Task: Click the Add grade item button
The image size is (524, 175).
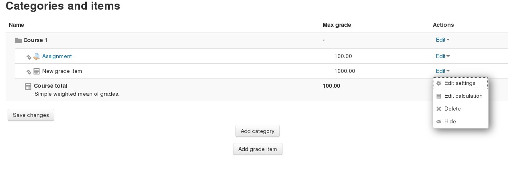Action: coord(258,149)
